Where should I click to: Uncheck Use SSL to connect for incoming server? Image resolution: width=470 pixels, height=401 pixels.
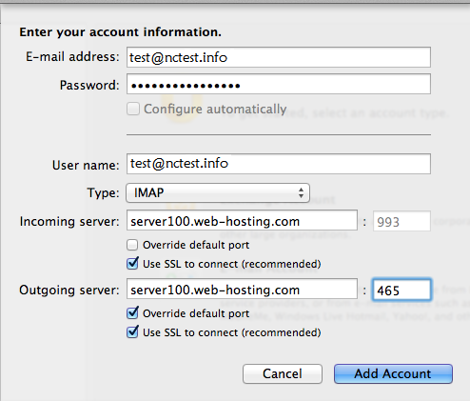pyautogui.click(x=132, y=264)
